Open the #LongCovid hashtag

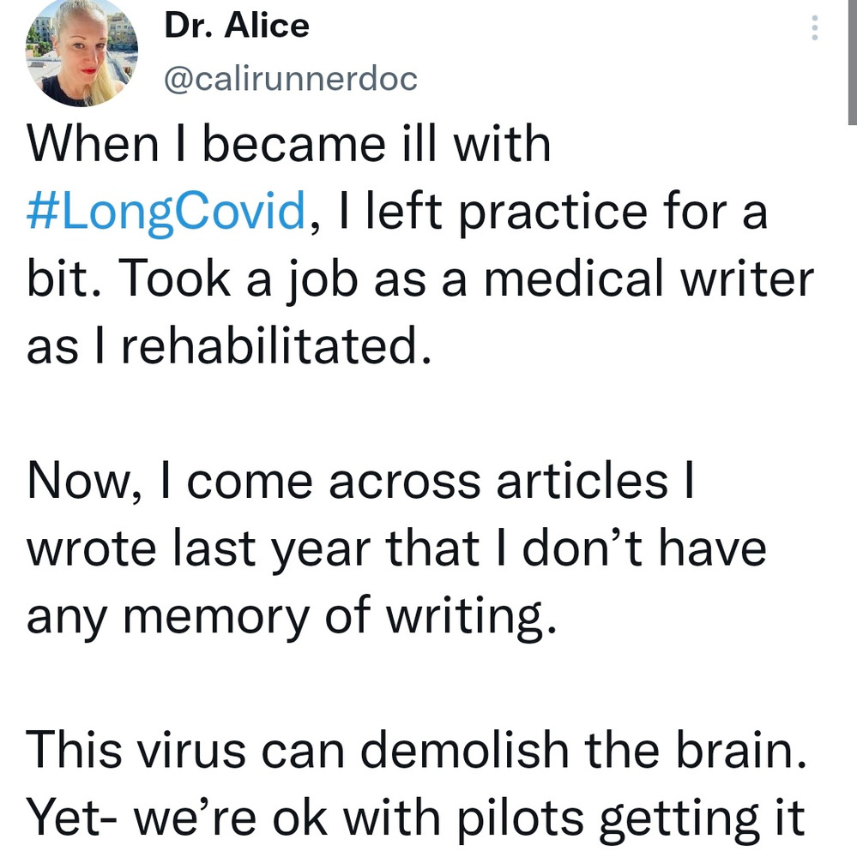(166, 211)
